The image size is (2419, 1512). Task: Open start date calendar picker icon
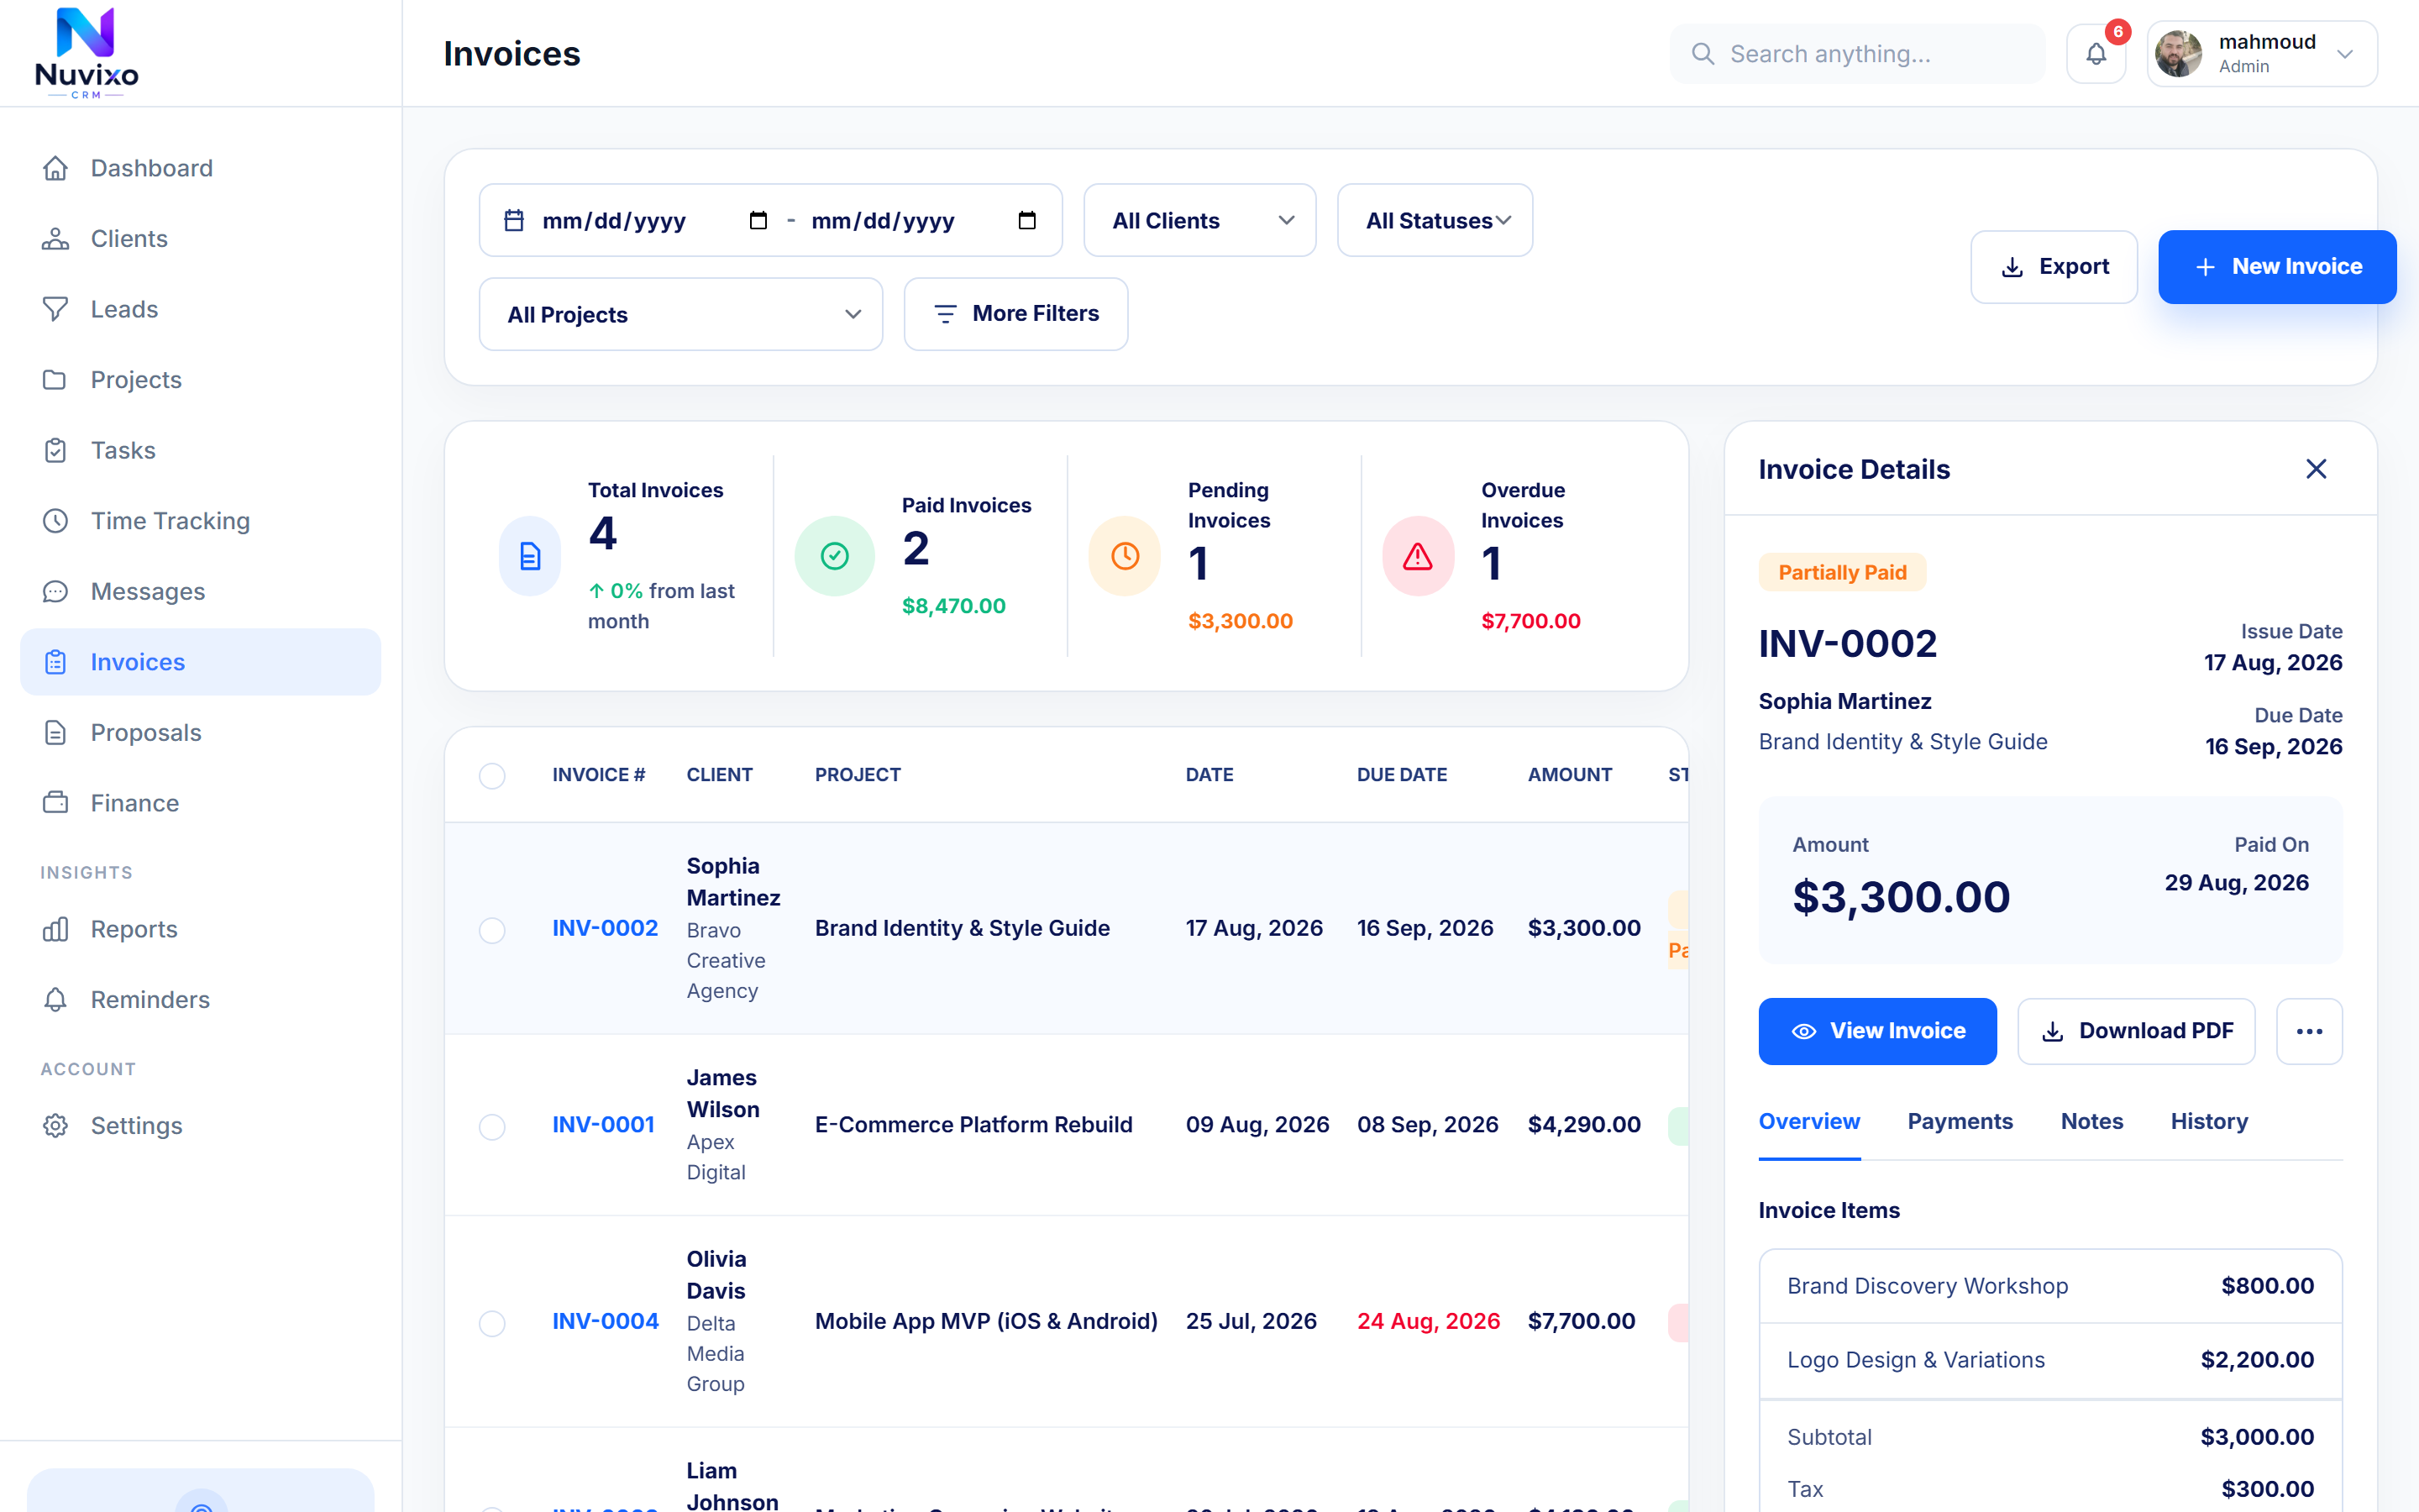pyautogui.click(x=758, y=220)
